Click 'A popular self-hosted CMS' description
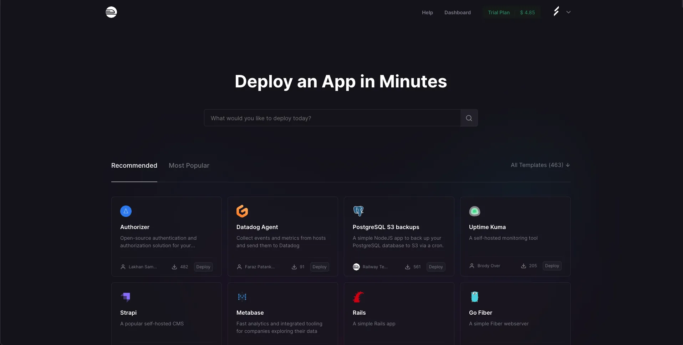The image size is (683, 345). coord(152,324)
